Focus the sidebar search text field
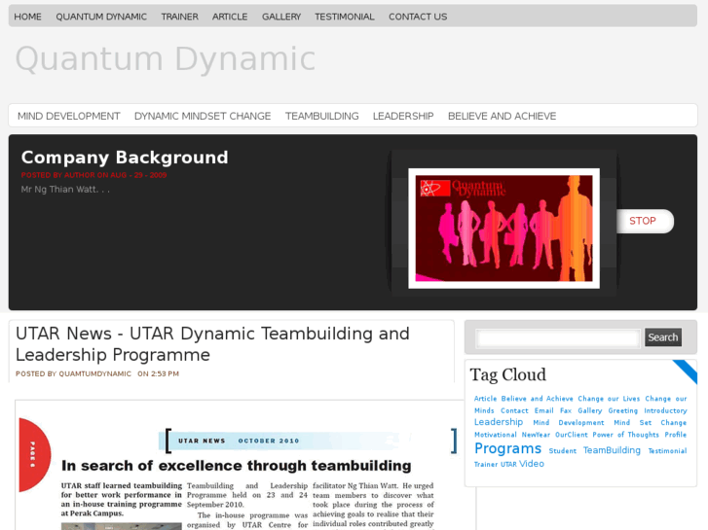The height and width of the screenshot is (530, 708). click(x=558, y=337)
